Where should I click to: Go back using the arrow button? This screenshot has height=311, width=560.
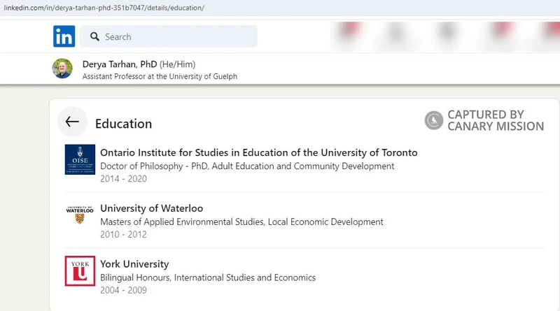(72, 122)
